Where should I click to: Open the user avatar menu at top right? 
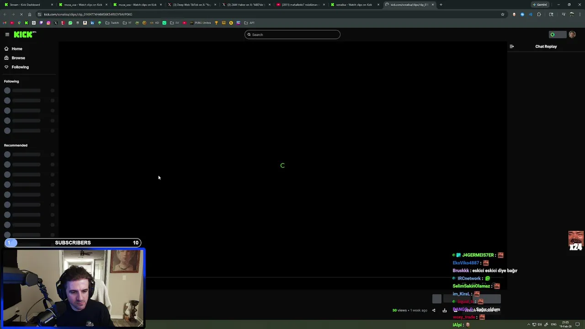[x=572, y=35]
